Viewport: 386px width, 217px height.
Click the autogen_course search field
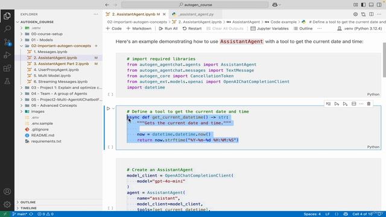coord(195,5)
